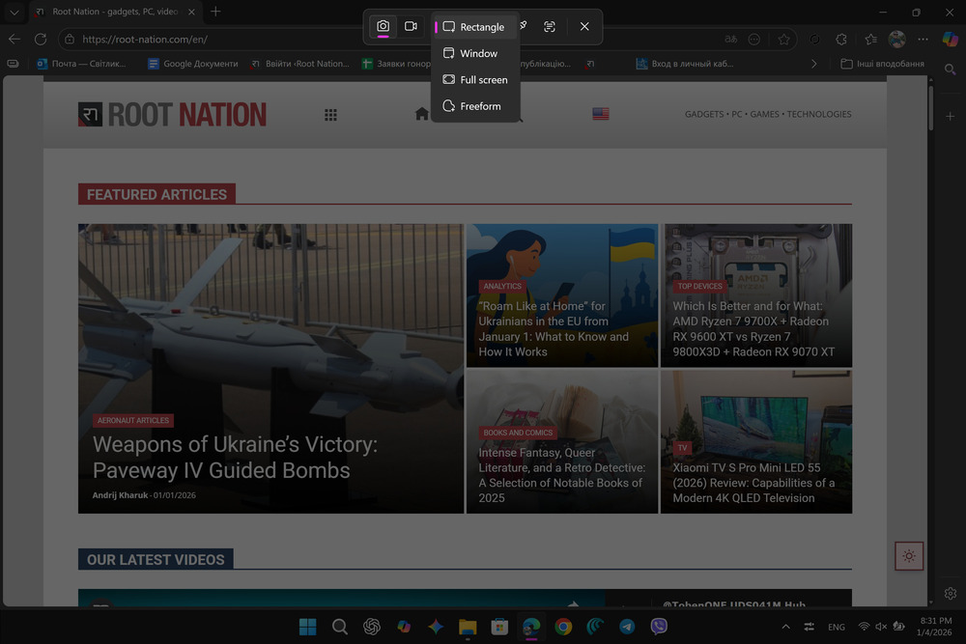Open the Почта — Світлик bookmark
966x644 pixels.
pyautogui.click(x=81, y=64)
